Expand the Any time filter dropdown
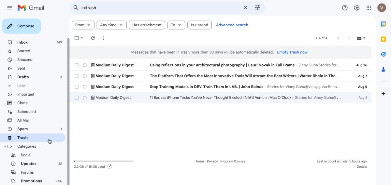The image size is (391, 185). point(111,25)
